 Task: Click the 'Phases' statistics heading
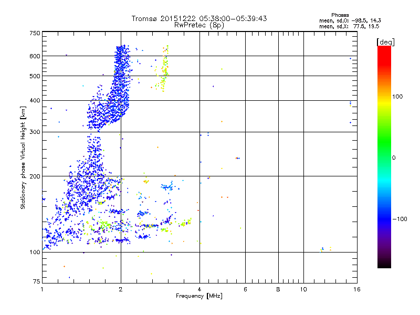tap(340, 15)
